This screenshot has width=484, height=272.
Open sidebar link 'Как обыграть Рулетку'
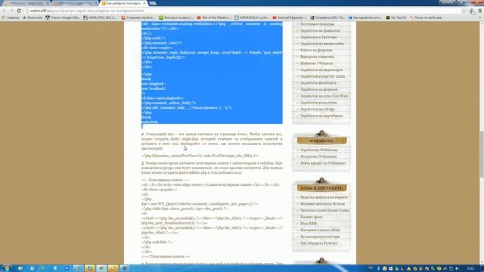tap(318, 243)
